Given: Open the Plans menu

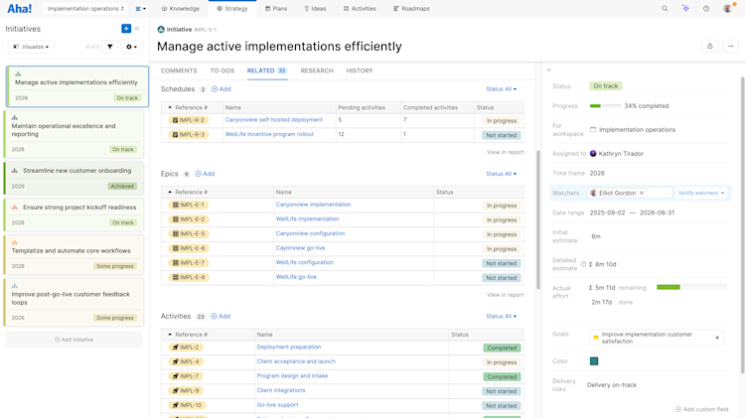Looking at the screenshot, I should click(276, 9).
